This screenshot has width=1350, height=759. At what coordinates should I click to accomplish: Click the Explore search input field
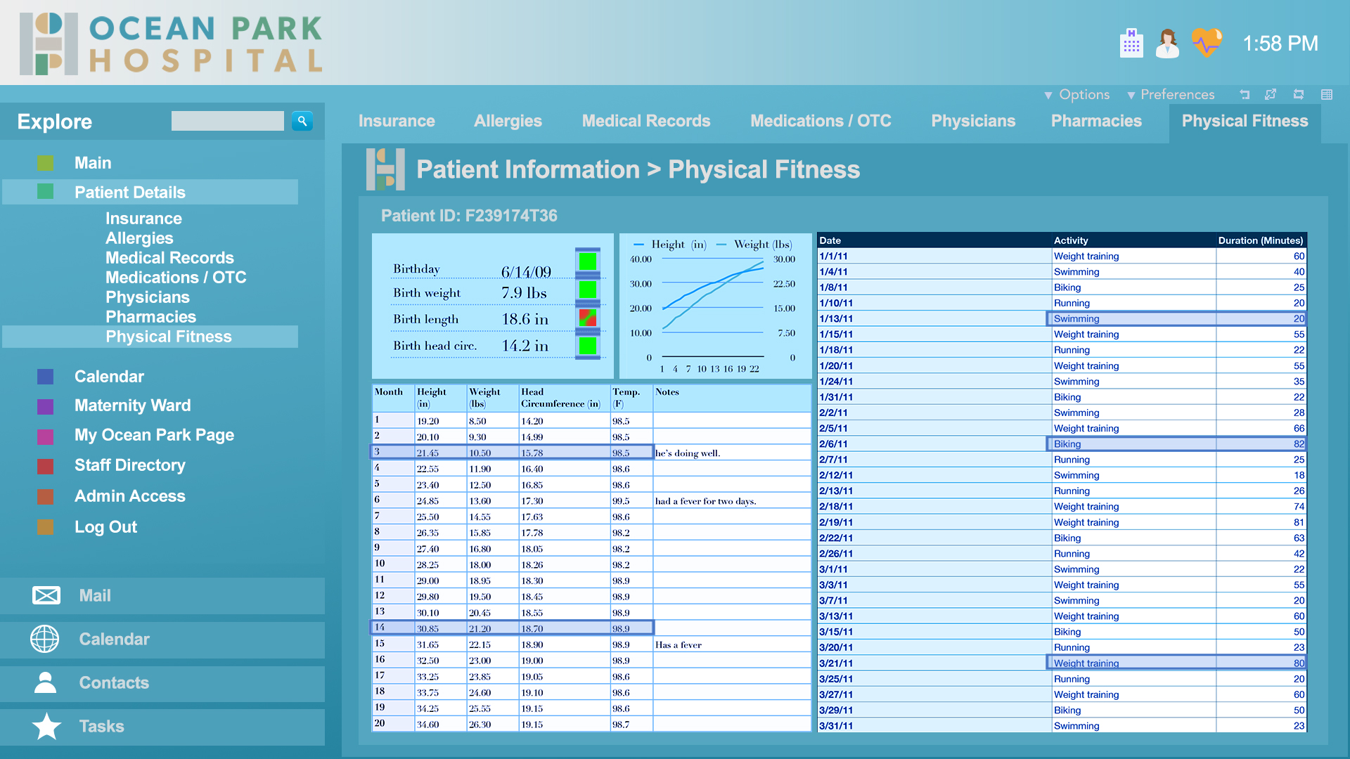pyautogui.click(x=227, y=121)
